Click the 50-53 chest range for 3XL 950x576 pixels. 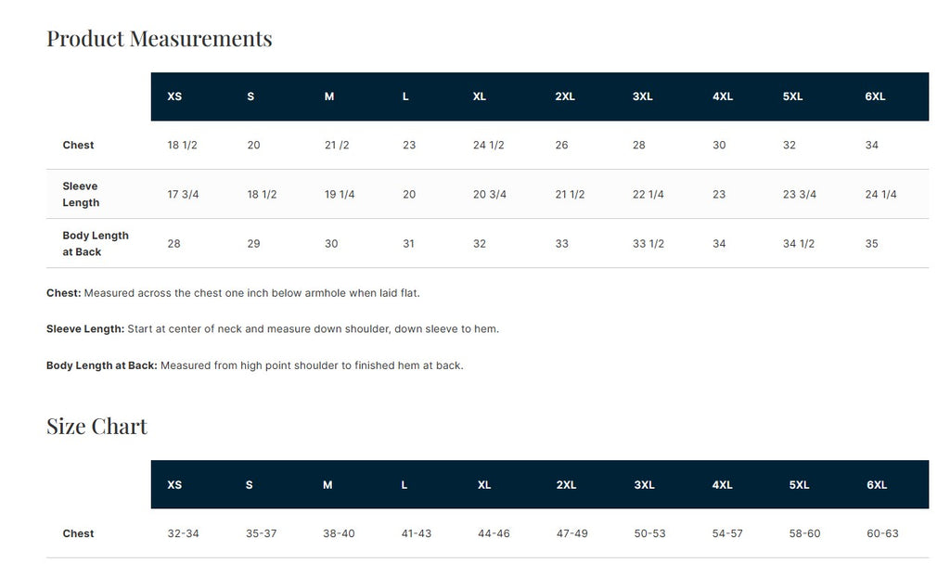650,534
